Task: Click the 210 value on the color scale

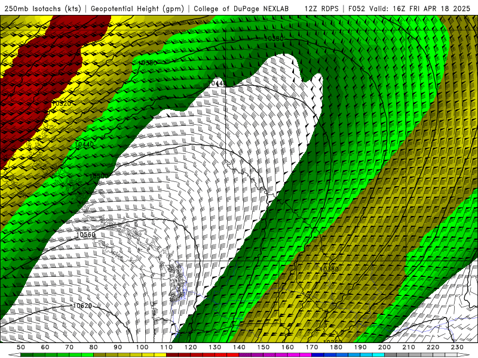Action: tap(409, 347)
